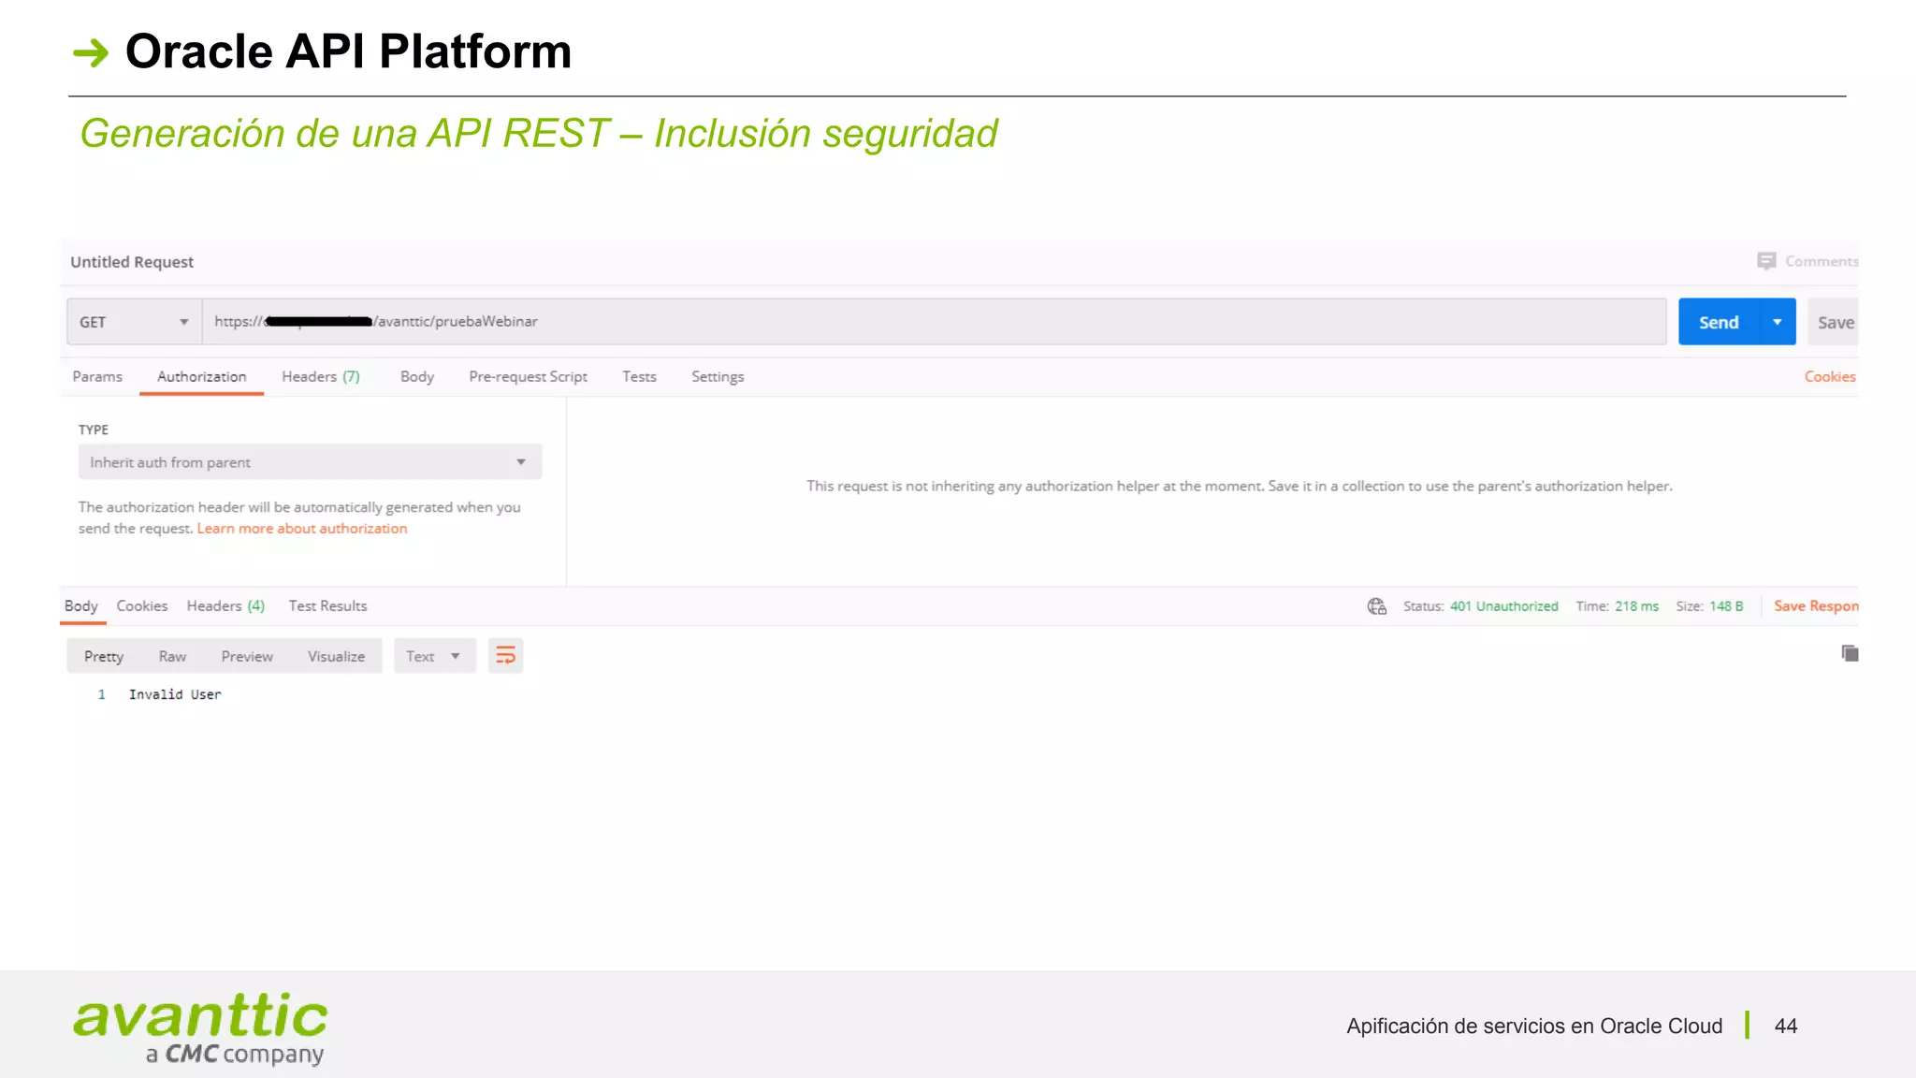Screen dimensions: 1916x1078
Task: Copy response using the copy icon
Action: [x=1850, y=653]
